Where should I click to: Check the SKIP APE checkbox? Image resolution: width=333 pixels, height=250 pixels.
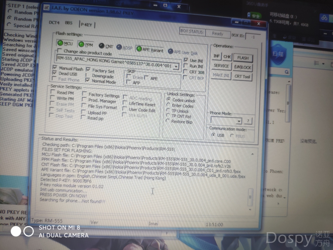point(146,78)
